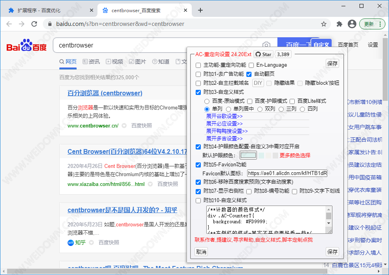Uncheck 附加3-自定义样式 checkbox

pos(198,92)
